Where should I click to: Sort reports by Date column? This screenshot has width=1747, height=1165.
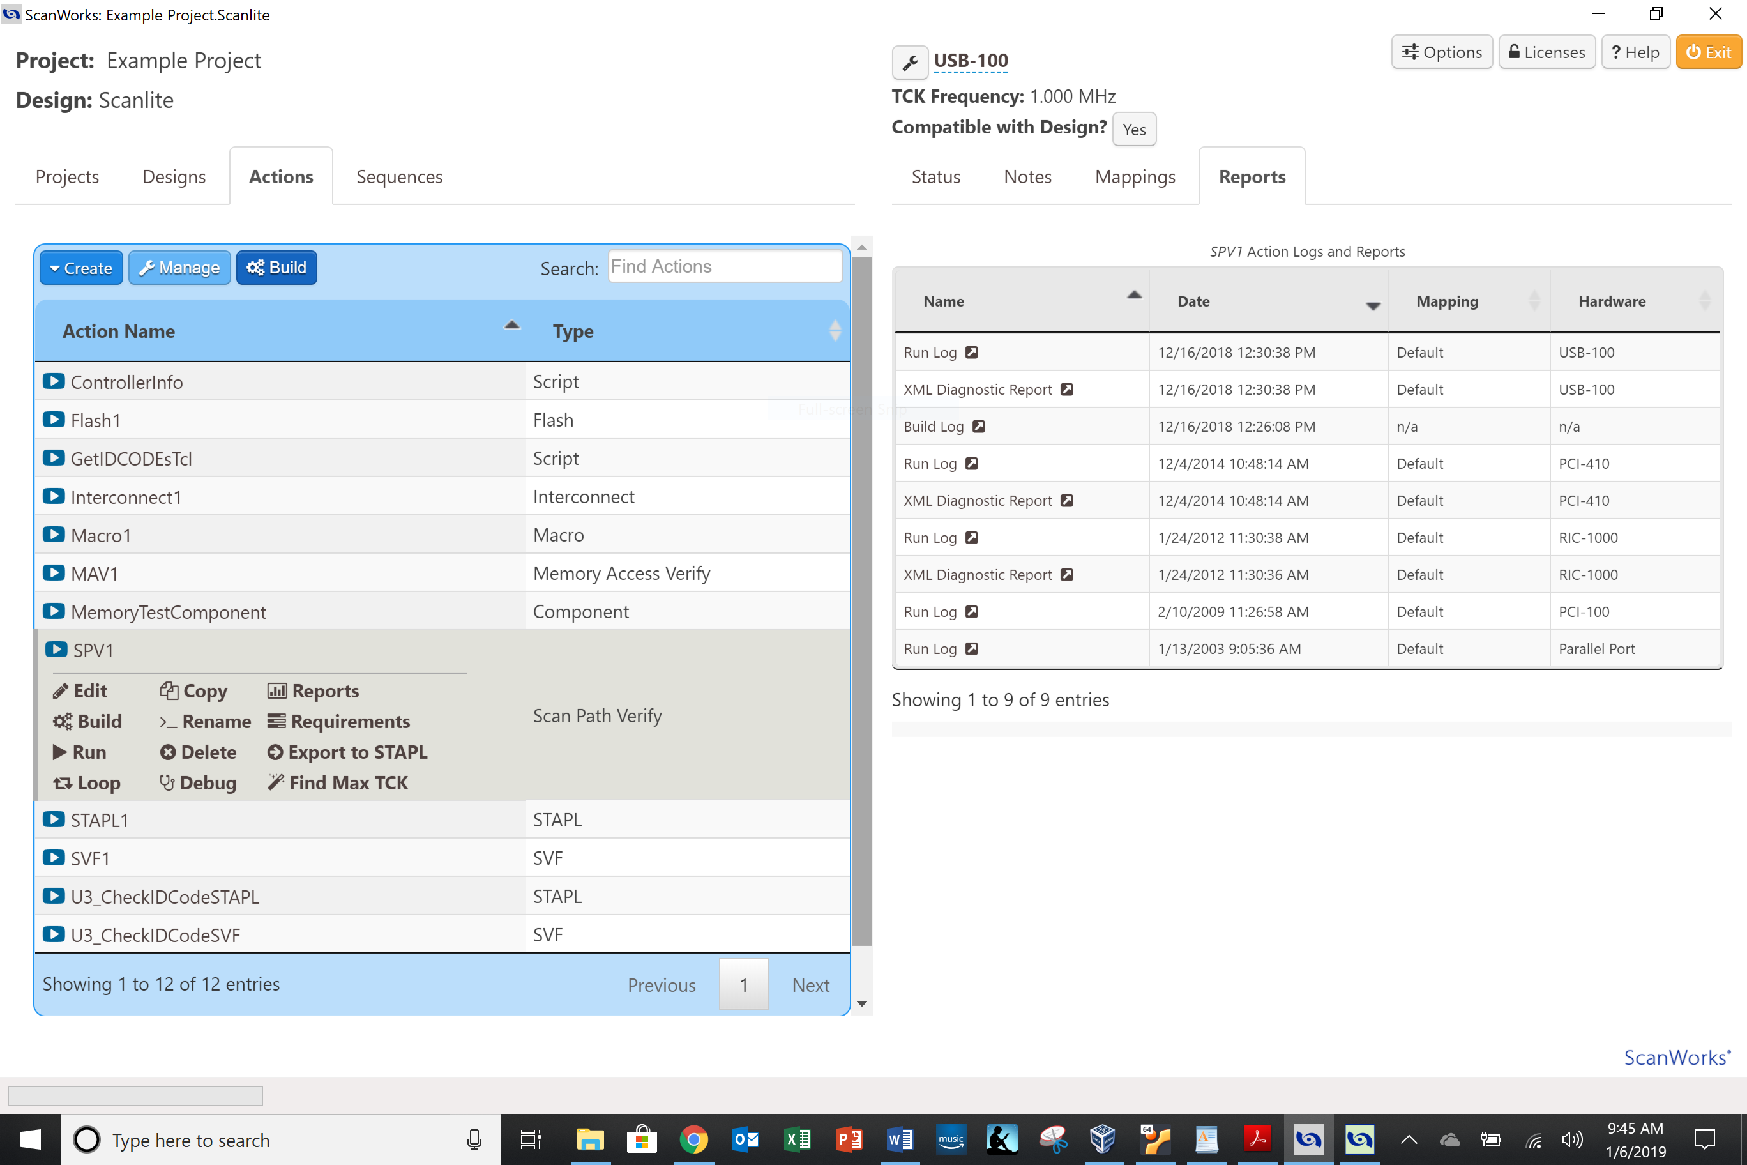1268,301
